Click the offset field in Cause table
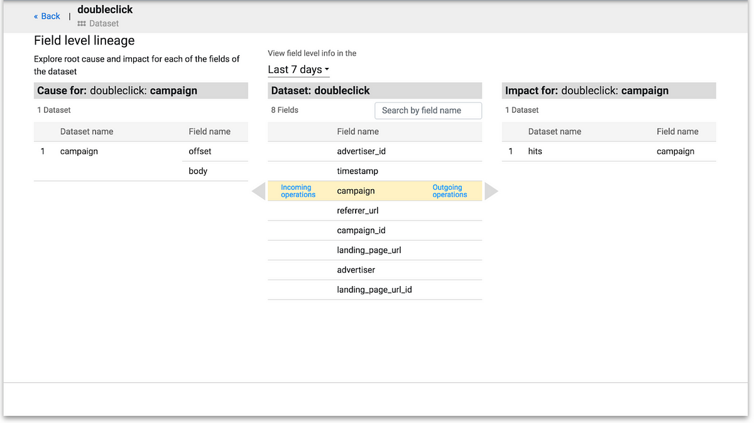 200,151
